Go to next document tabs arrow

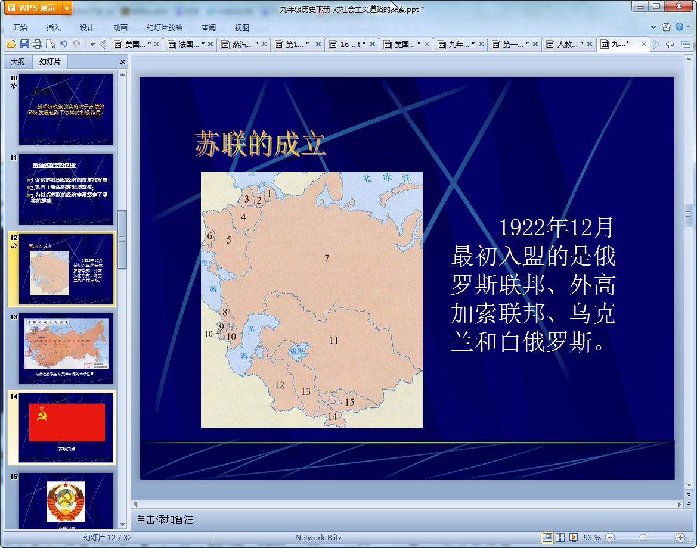pos(656,44)
